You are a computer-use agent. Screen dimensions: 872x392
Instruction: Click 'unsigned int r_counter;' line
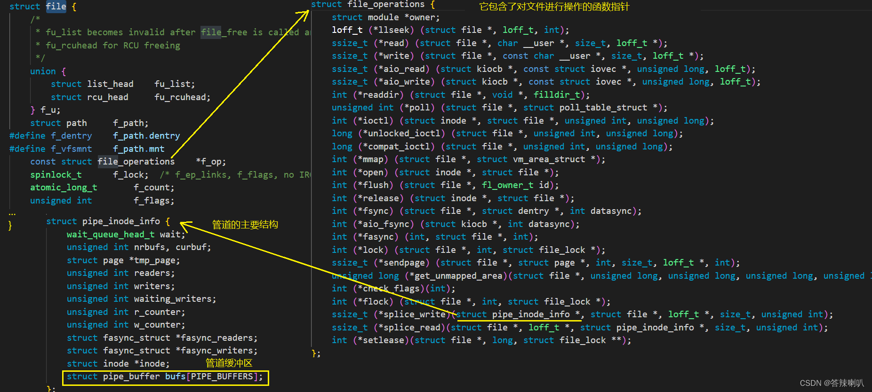point(126,312)
